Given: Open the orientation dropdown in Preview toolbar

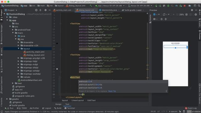Looking at the screenshot, I should pos(166,14).
